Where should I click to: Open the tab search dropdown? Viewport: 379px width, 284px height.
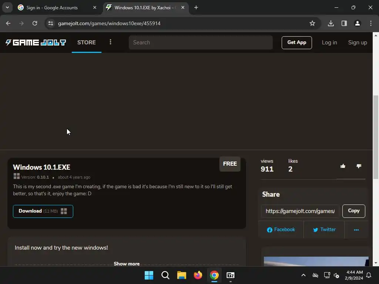[x=7, y=7]
